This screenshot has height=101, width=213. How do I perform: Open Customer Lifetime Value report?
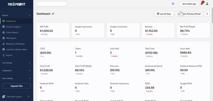pyautogui.click(x=17, y=49)
